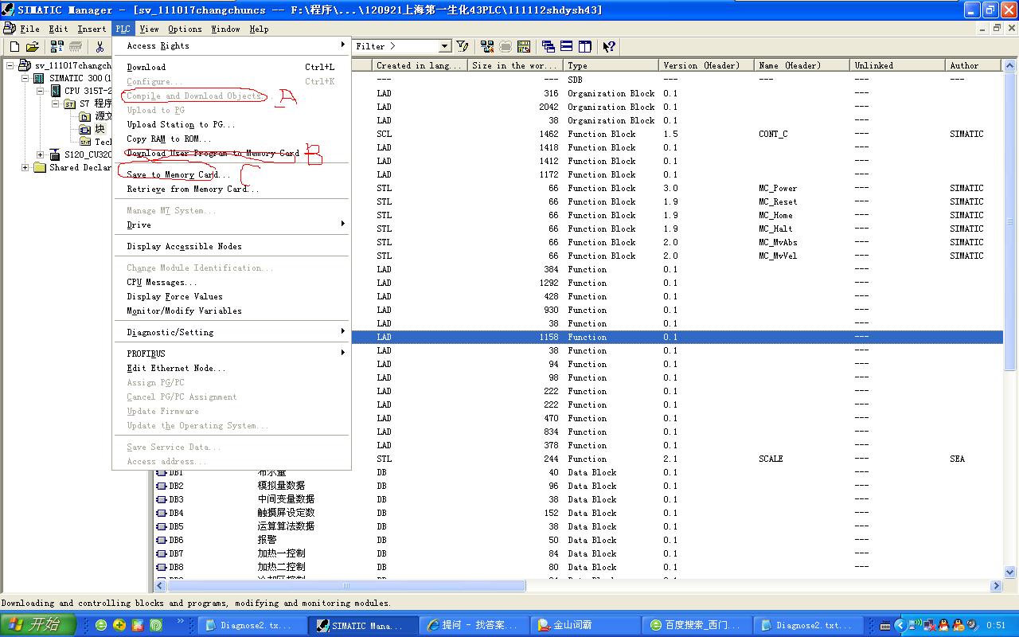1019x637 pixels.
Task: Click the DB3 data block icon
Action: click(x=162, y=499)
